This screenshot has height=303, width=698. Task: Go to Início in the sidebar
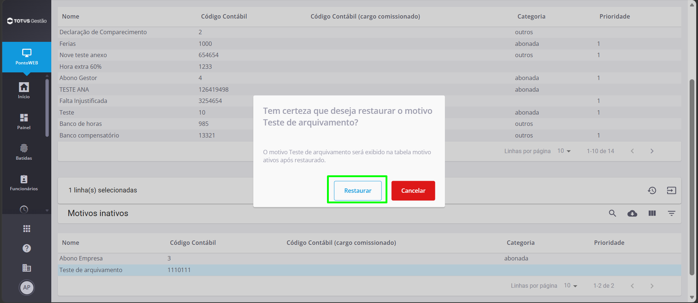pyautogui.click(x=24, y=91)
